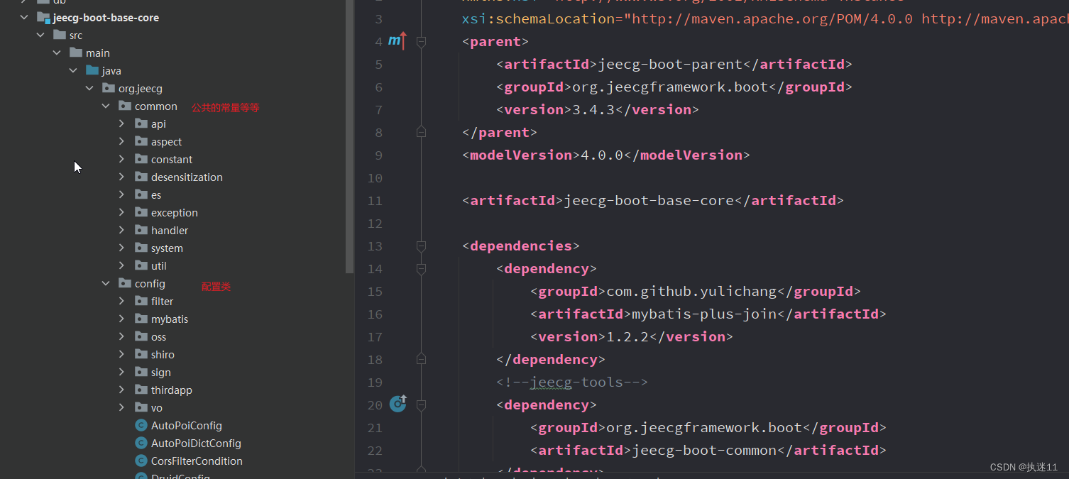Click the src folder icon
Viewport: 1069px width, 479px height.
59,35
